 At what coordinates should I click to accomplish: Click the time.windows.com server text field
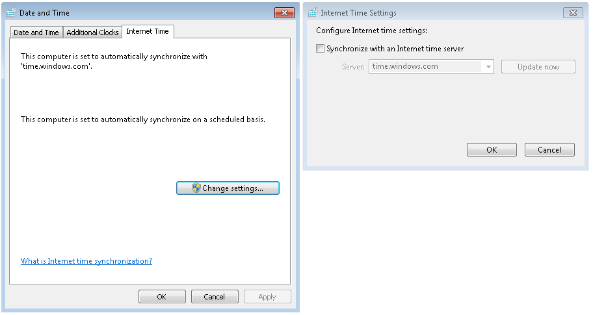(425, 67)
